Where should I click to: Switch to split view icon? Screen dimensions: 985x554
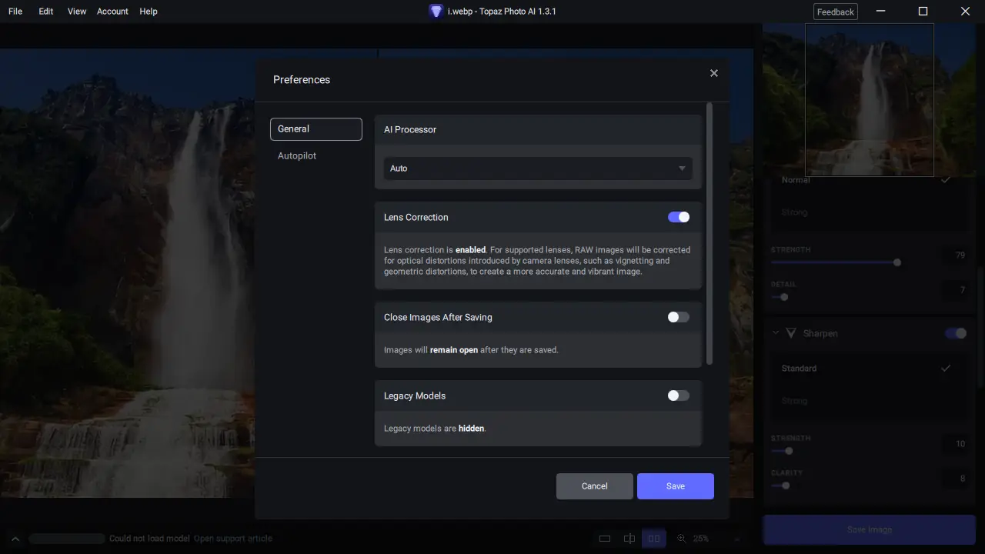click(x=629, y=539)
